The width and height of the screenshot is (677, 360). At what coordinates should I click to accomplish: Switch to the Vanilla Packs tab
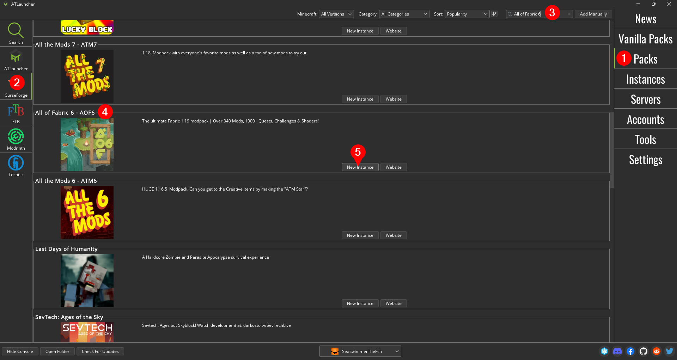click(x=646, y=39)
